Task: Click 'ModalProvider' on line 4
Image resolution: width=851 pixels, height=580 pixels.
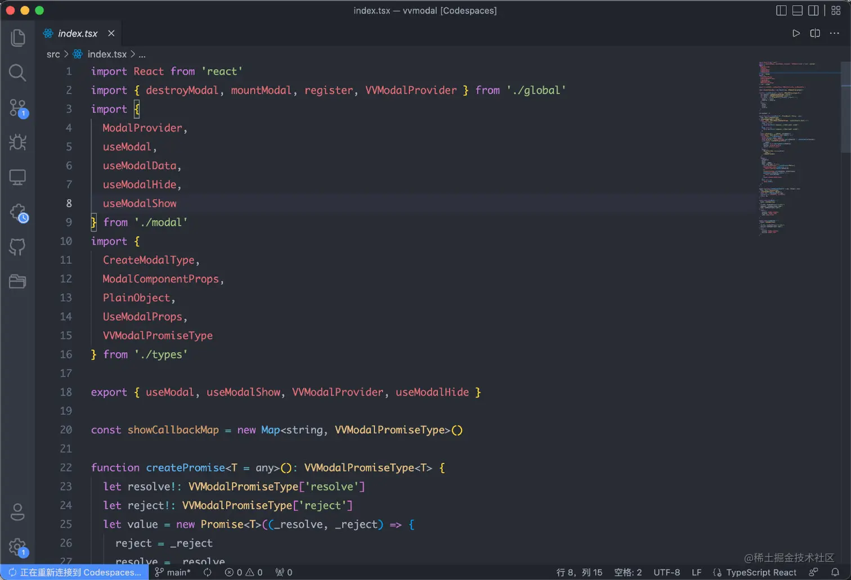Action: pyautogui.click(x=142, y=128)
